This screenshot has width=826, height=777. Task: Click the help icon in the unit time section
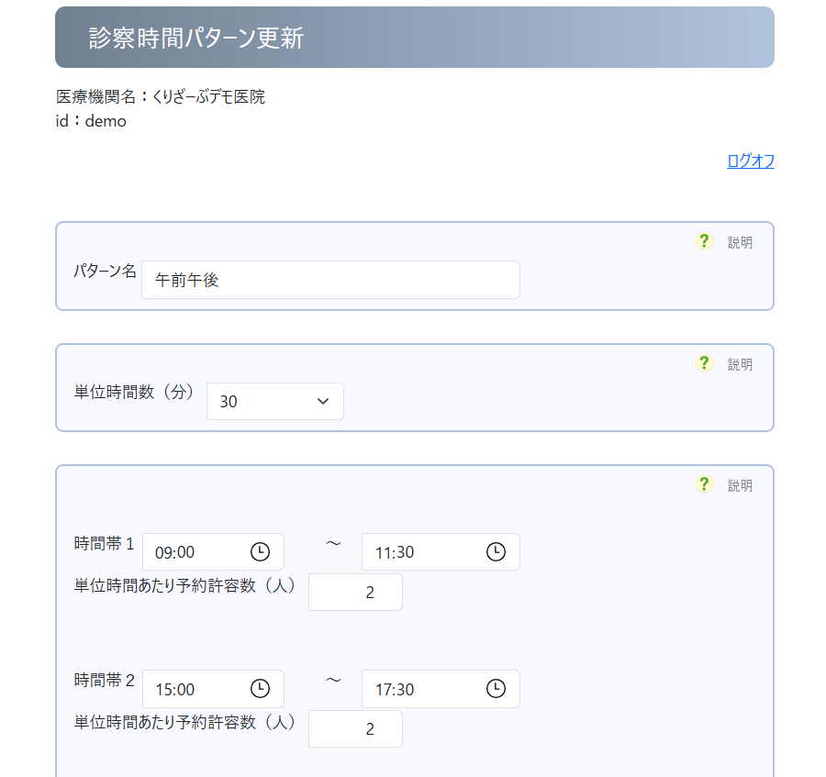click(704, 363)
